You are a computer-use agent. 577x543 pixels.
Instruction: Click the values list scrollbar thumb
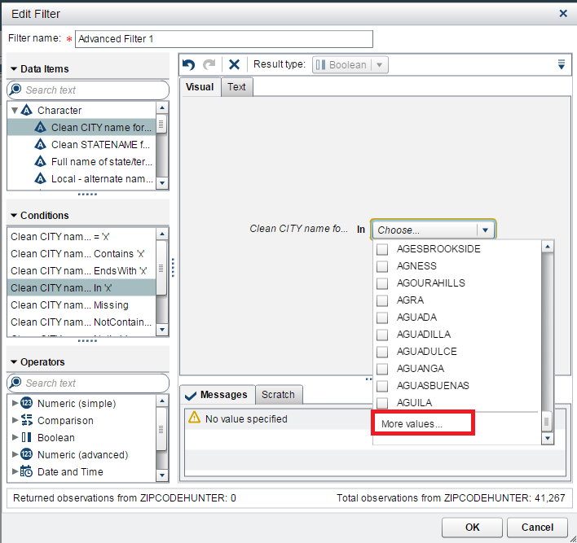[x=548, y=421]
